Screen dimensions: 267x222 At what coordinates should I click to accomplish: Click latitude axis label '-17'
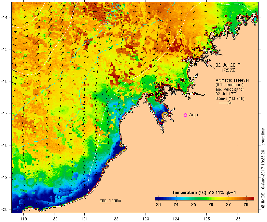(x=4, y=114)
